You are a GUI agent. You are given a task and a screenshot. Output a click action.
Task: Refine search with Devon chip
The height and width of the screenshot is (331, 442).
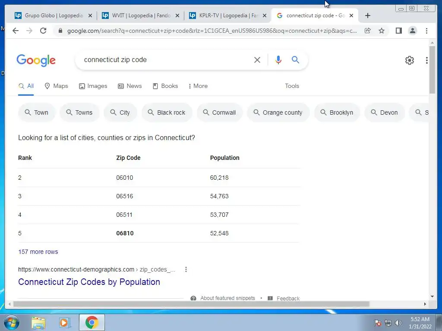(x=385, y=112)
